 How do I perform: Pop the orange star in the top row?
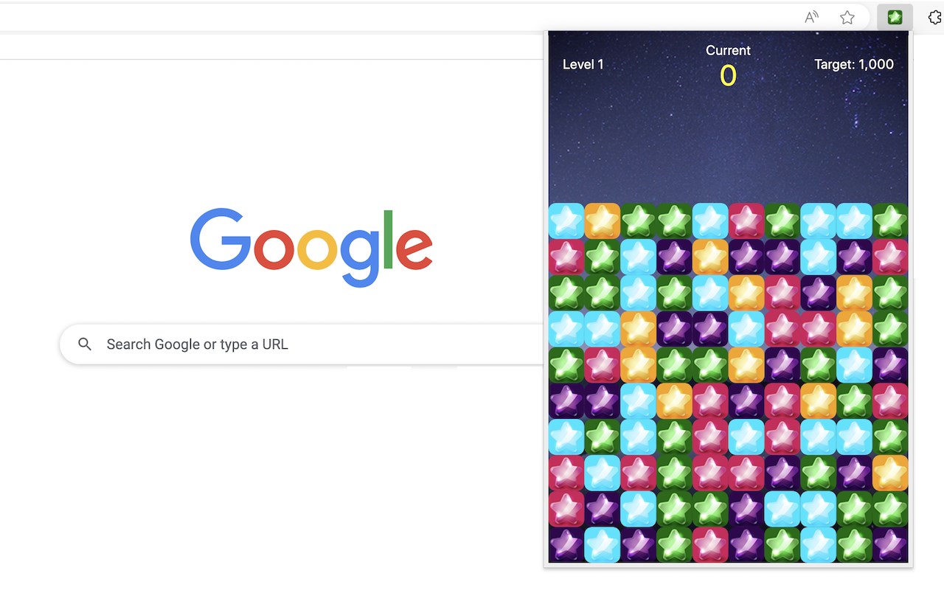coord(603,221)
